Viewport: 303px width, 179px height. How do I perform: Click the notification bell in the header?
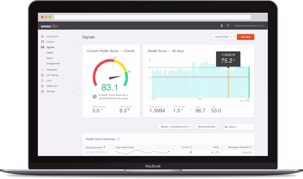tap(222, 25)
